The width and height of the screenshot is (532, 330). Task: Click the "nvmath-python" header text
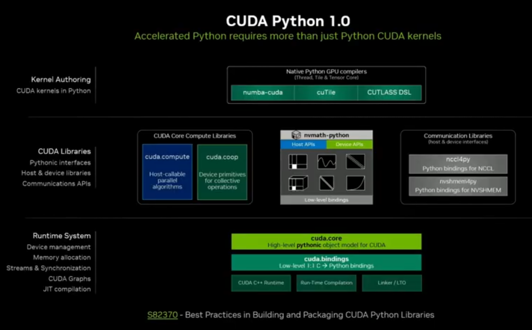coord(327,135)
